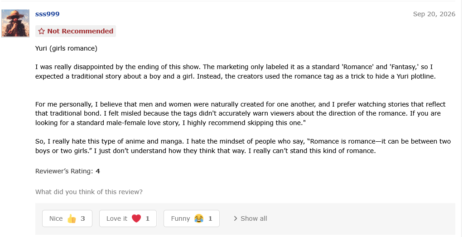Viewport: 463px width, 237px height.
Task: React to the review with Nice
Action: (68, 218)
